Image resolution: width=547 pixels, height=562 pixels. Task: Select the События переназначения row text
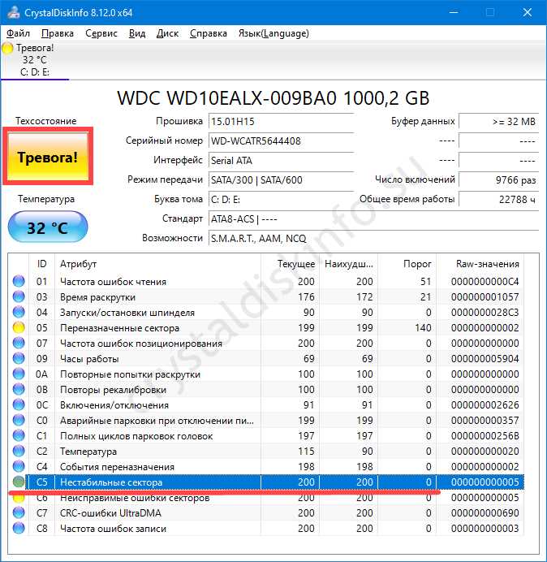117,467
